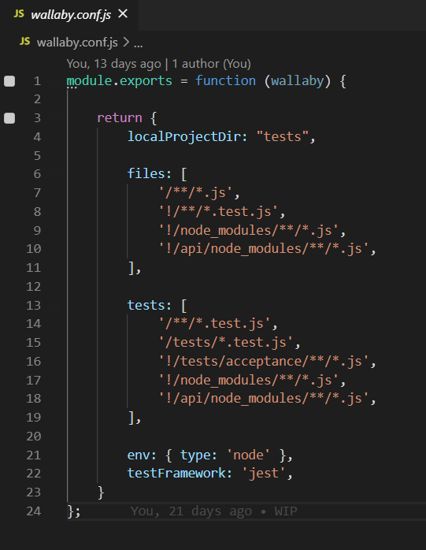Select the wallaby.conf.js editor tab
Image resolution: width=426 pixels, height=550 pixels.
click(69, 15)
